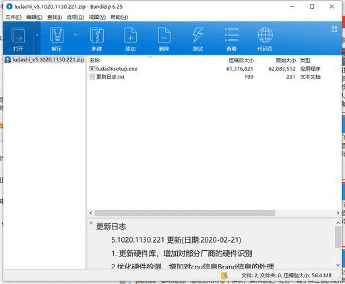This screenshot has height=284, width=345.
Task: Expand the 打开 dropdown arrow
Action: (x=37, y=35)
